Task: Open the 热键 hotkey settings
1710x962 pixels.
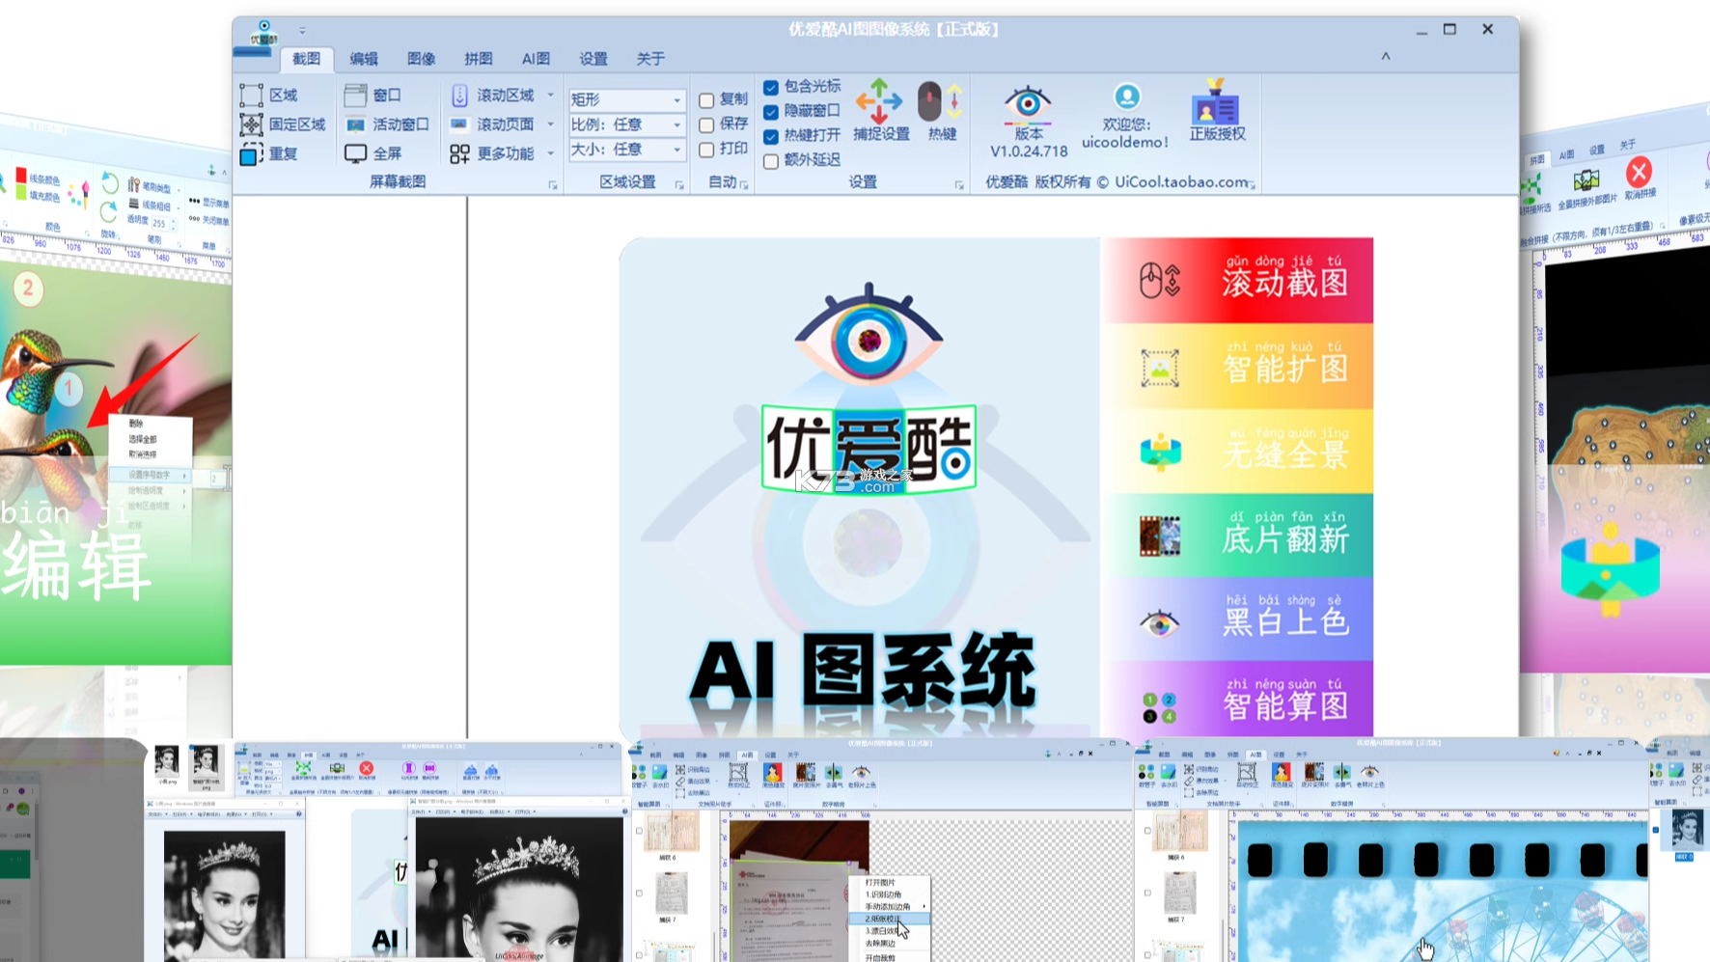Action: coord(941,110)
